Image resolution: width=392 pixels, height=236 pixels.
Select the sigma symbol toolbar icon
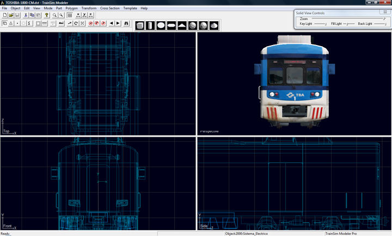(x=30, y=24)
